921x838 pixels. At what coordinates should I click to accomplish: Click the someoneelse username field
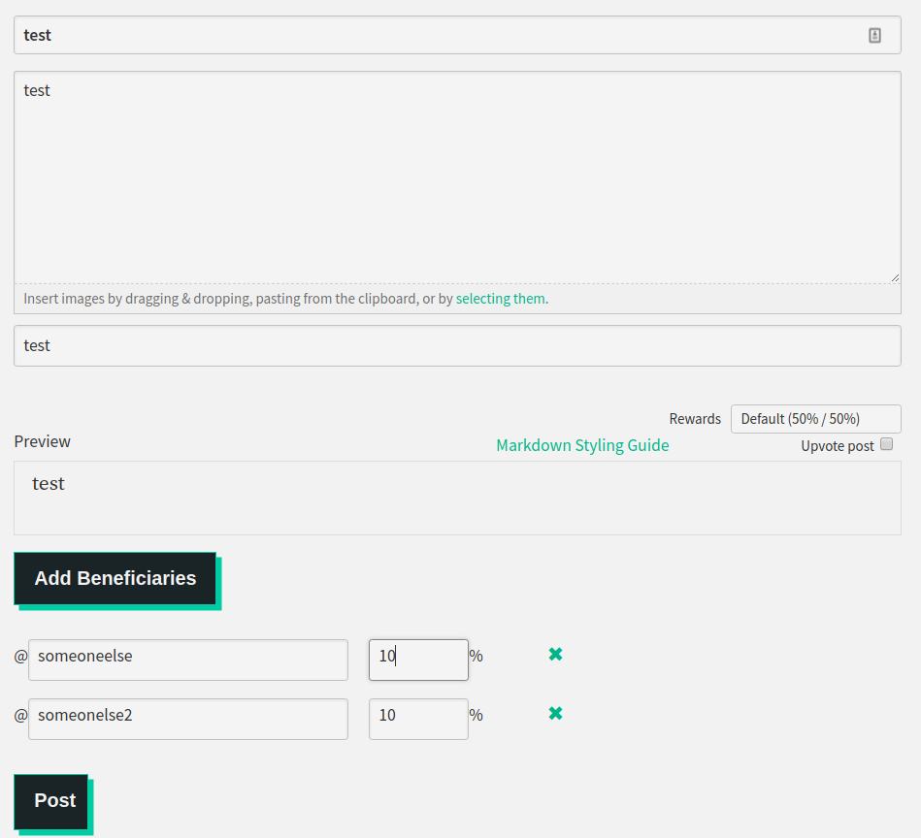tap(188, 661)
